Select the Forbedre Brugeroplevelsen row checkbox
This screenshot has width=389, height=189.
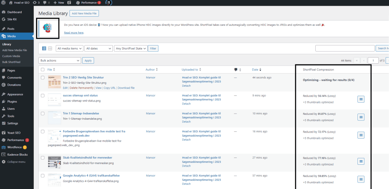43,131
